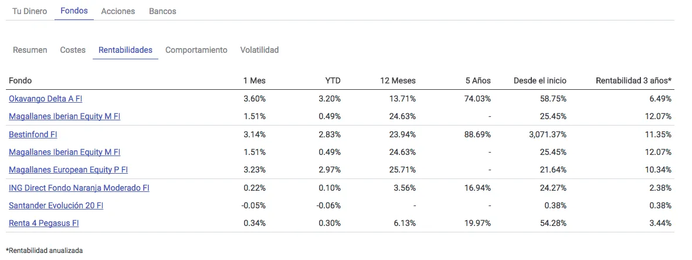Open Magallanes European Equity P FI
This screenshot has height=260, width=692.
tap(68, 170)
